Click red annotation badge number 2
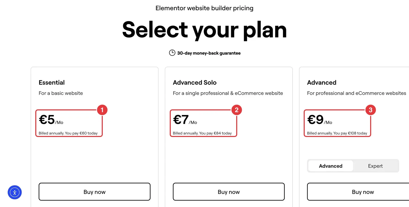The width and height of the screenshot is (409, 207). (x=236, y=110)
